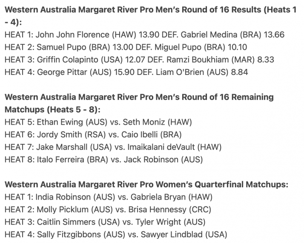Viewport: 304px width, 243px height.
Task: Click the Women's Quarterfinal Matchups heading
Action: (146, 184)
